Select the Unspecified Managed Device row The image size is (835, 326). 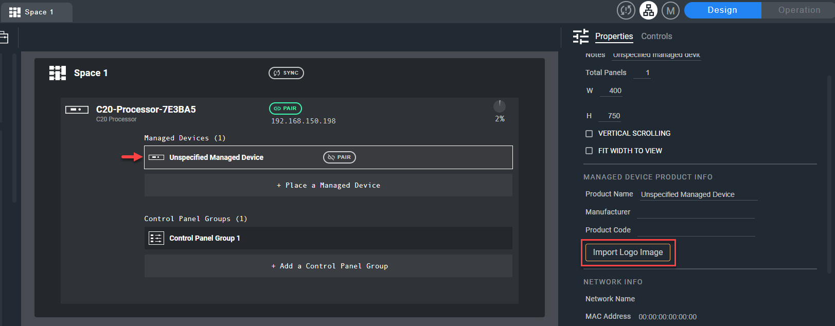[x=328, y=157]
